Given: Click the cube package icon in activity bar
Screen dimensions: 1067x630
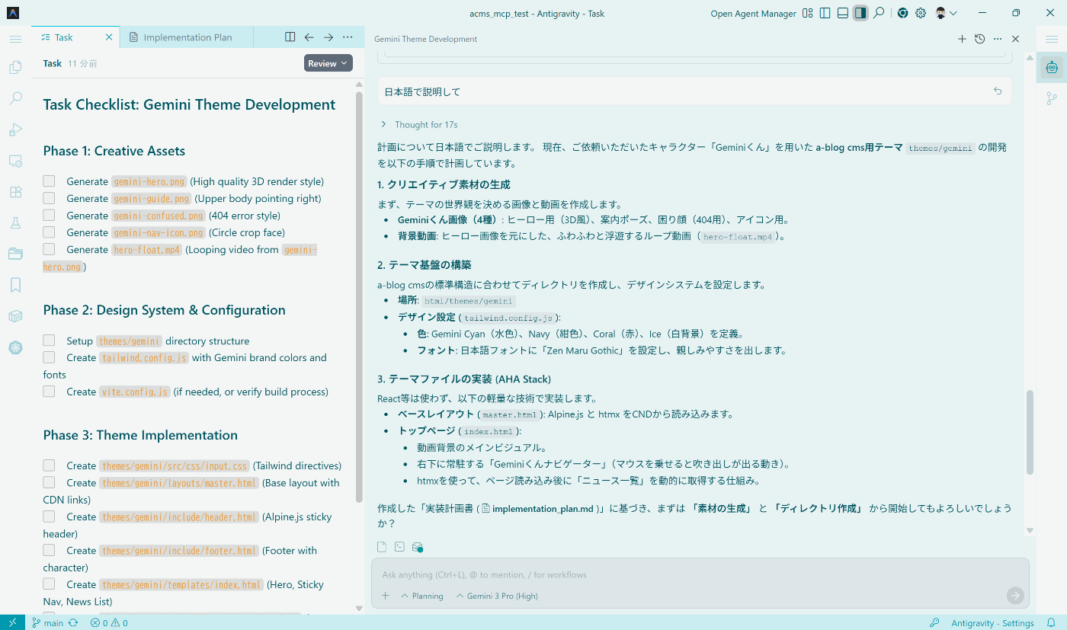Looking at the screenshot, I should [15, 316].
